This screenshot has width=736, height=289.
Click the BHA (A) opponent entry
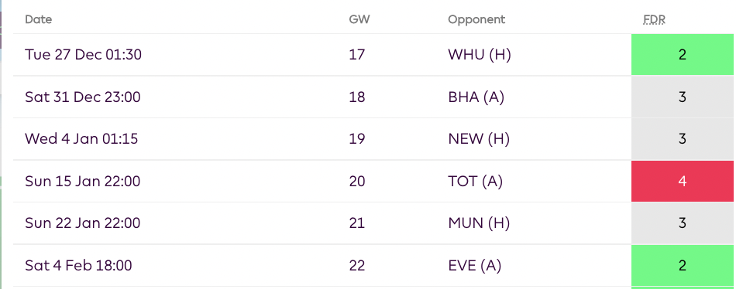[x=476, y=97]
